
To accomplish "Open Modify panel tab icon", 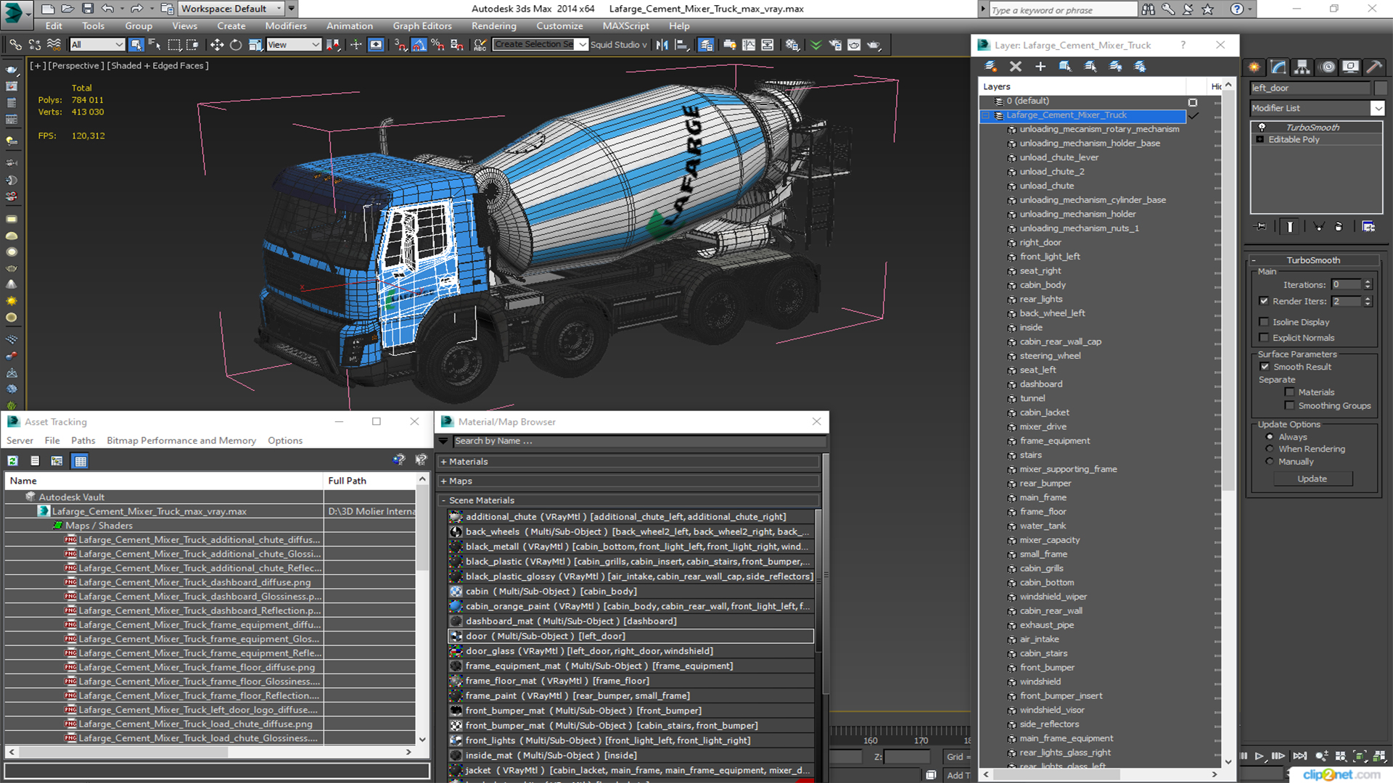I will point(1278,67).
